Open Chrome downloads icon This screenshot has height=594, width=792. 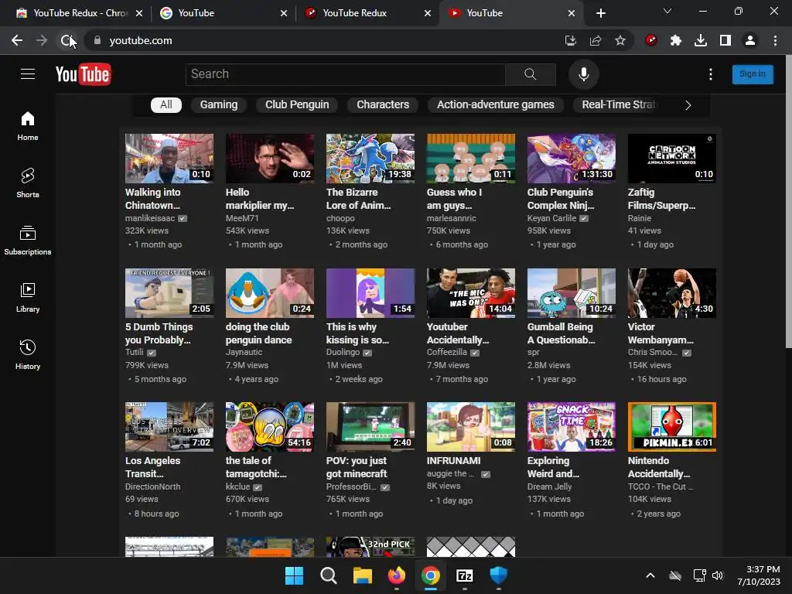pyautogui.click(x=701, y=40)
